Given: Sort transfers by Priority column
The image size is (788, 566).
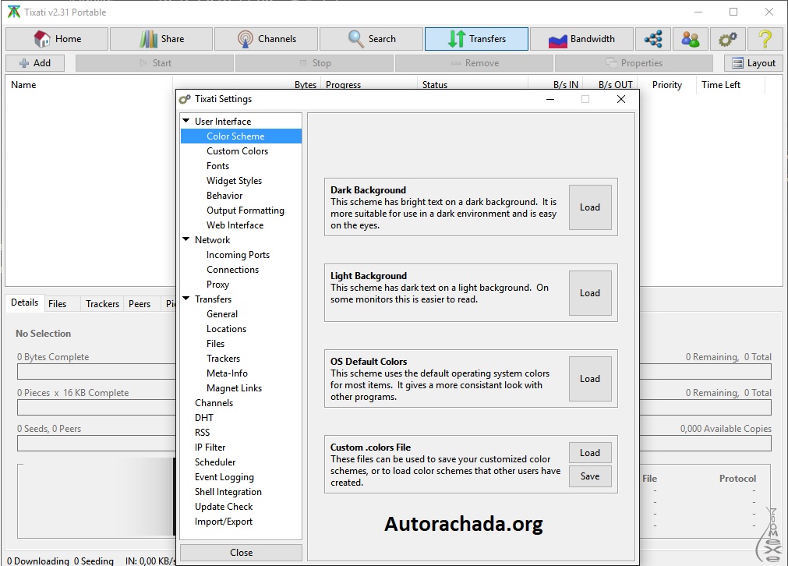Looking at the screenshot, I should (x=667, y=84).
